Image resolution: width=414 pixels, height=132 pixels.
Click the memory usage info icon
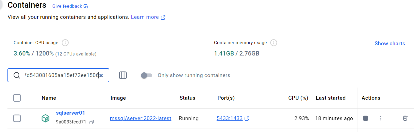(x=274, y=43)
